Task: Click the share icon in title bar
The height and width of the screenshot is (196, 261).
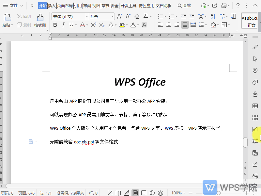Action: [215, 6]
